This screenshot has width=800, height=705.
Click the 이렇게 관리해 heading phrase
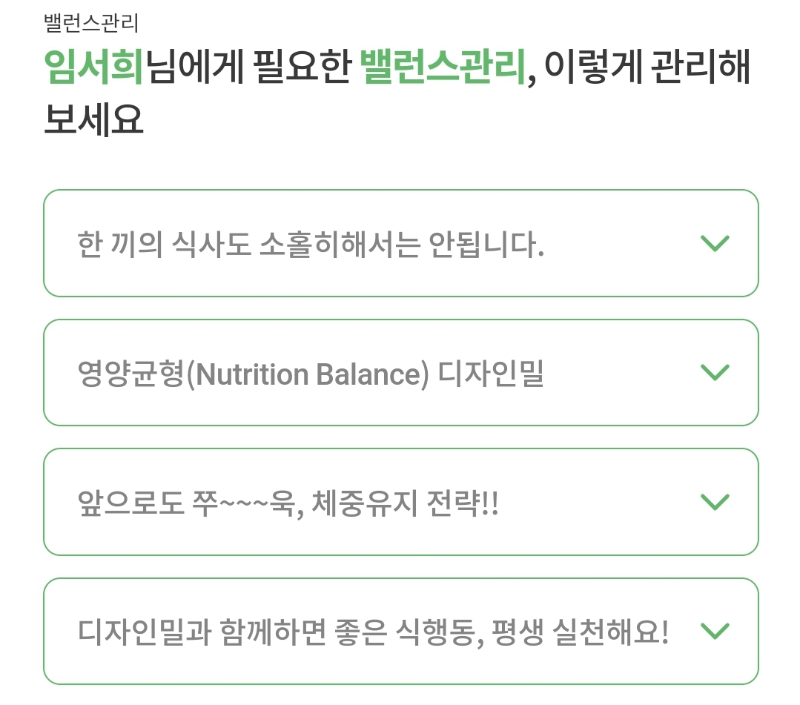pyautogui.click(x=647, y=67)
